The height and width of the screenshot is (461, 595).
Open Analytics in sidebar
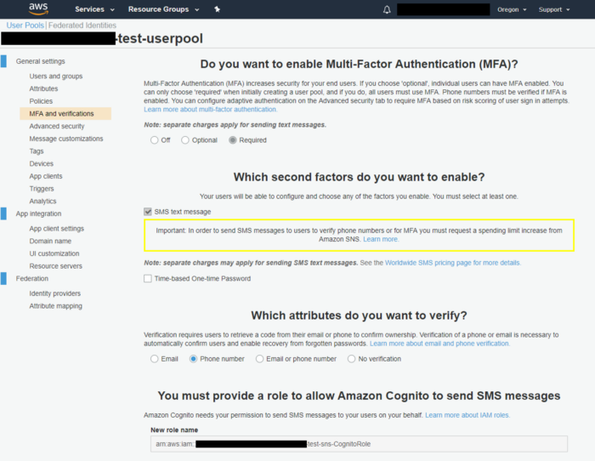click(x=42, y=202)
